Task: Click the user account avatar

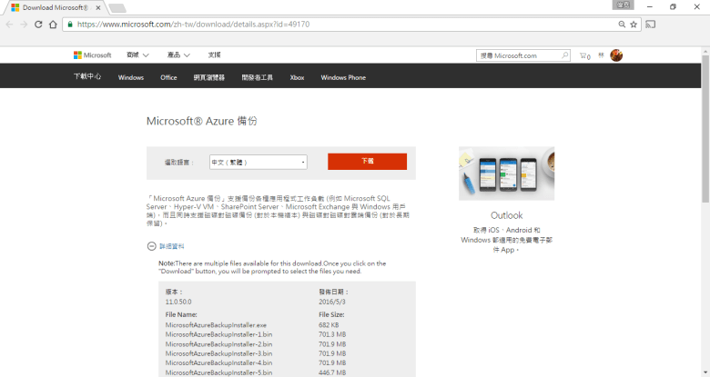Action: pos(616,55)
